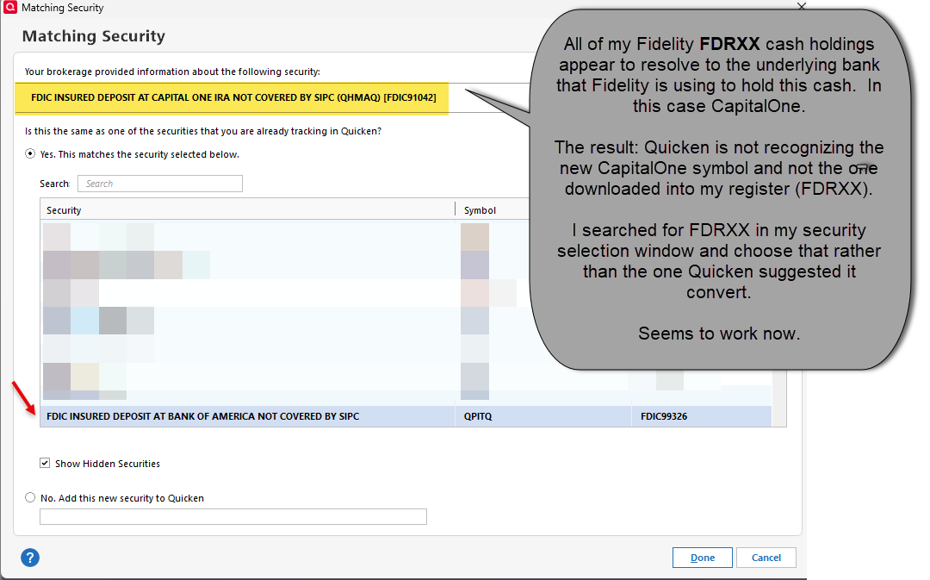This screenshot has width=930, height=580.
Task: Click the Done button
Action: tap(703, 558)
